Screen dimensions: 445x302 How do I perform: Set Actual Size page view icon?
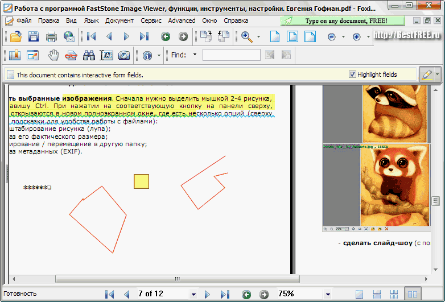pyautogui.click(x=275, y=36)
